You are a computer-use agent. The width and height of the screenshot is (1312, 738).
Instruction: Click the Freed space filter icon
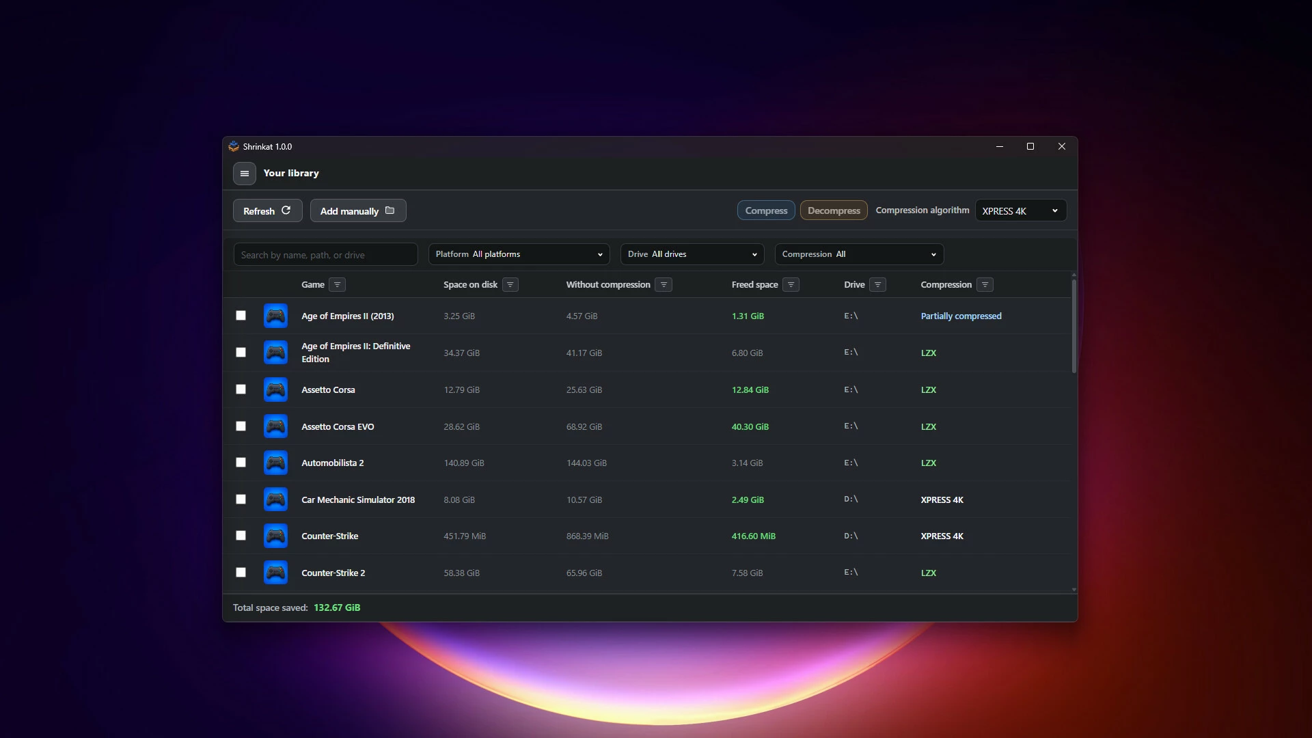pos(791,285)
